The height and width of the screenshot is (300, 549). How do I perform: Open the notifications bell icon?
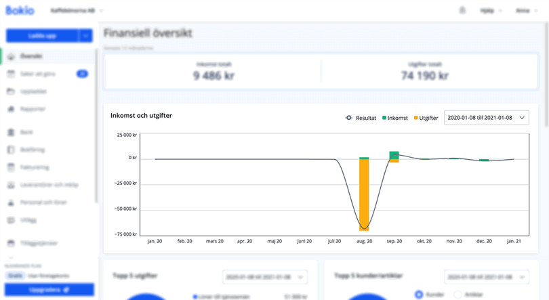pyautogui.click(x=463, y=11)
